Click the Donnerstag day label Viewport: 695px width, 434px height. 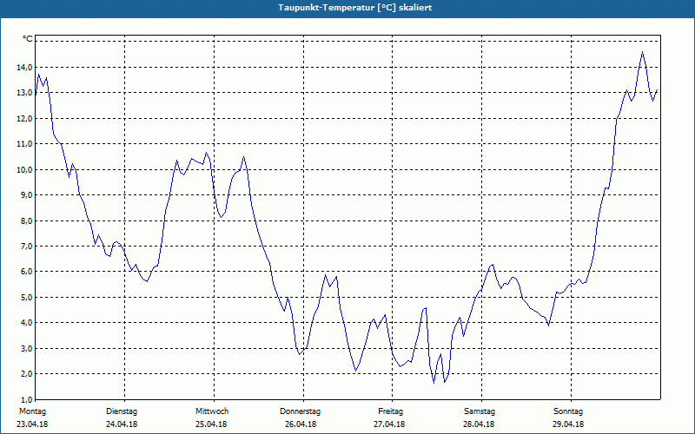click(x=300, y=411)
